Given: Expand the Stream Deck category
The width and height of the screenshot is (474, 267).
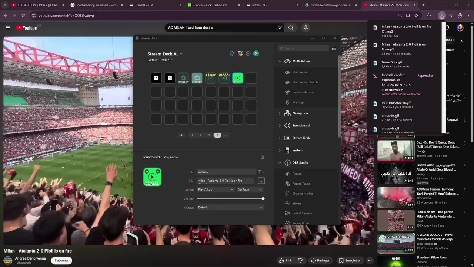Looking at the screenshot, I should click(x=280, y=138).
